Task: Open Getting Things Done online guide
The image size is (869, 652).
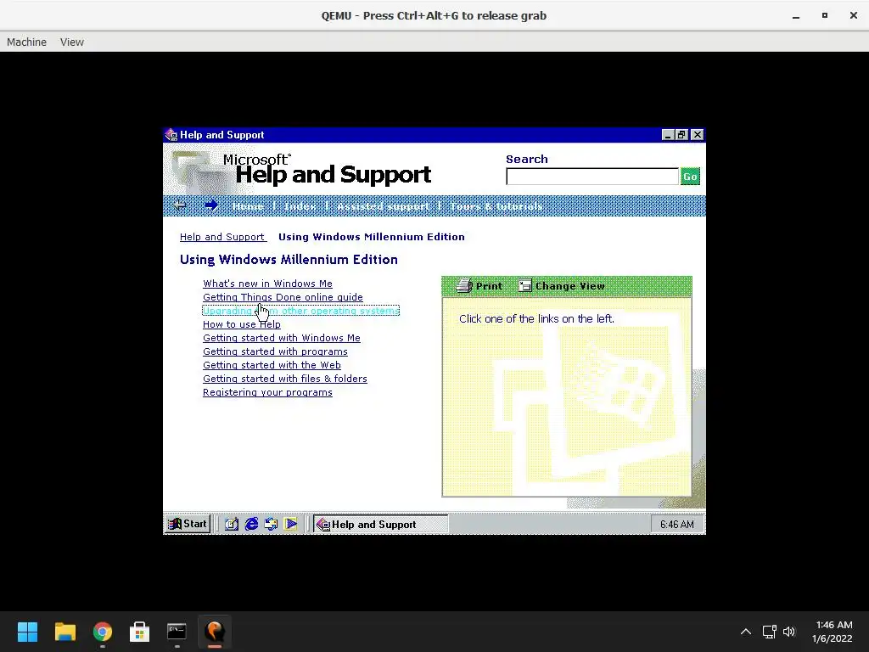Action: [283, 297]
